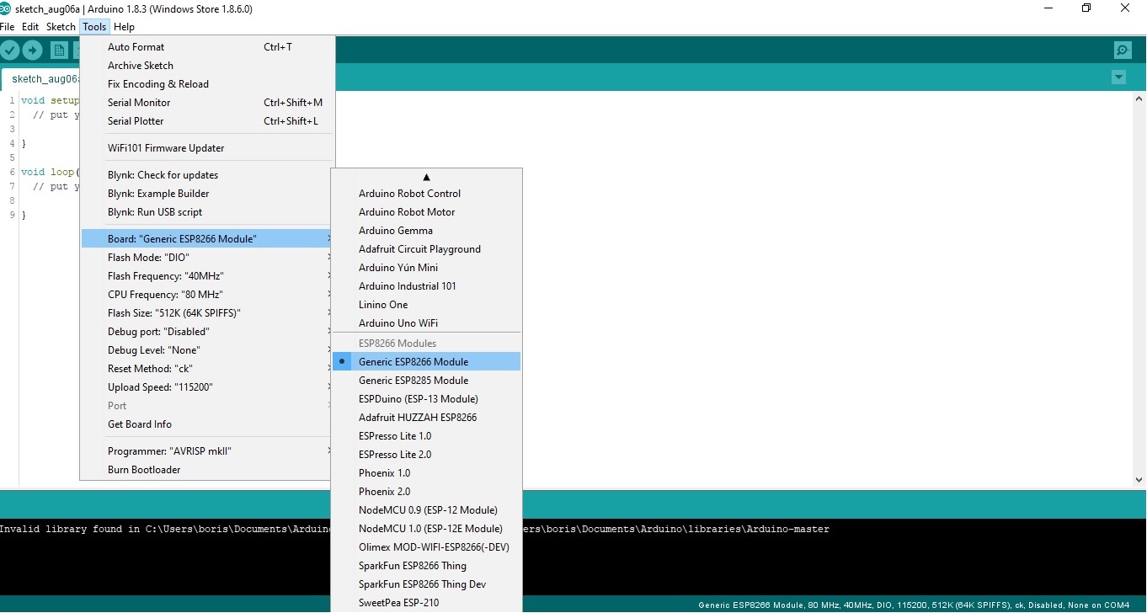This screenshot has height=613, width=1147.
Task: Select Fix Encoding & Reload
Action: [207, 84]
